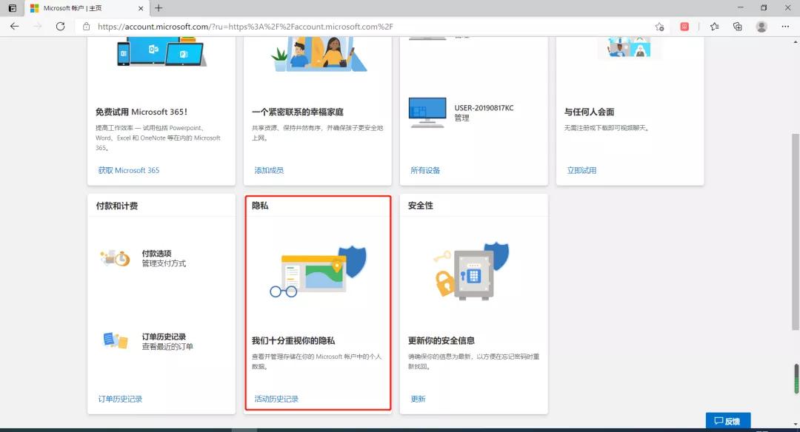The image size is (800, 432).
Task: Click the privacy card illustration
Action: tap(318, 271)
